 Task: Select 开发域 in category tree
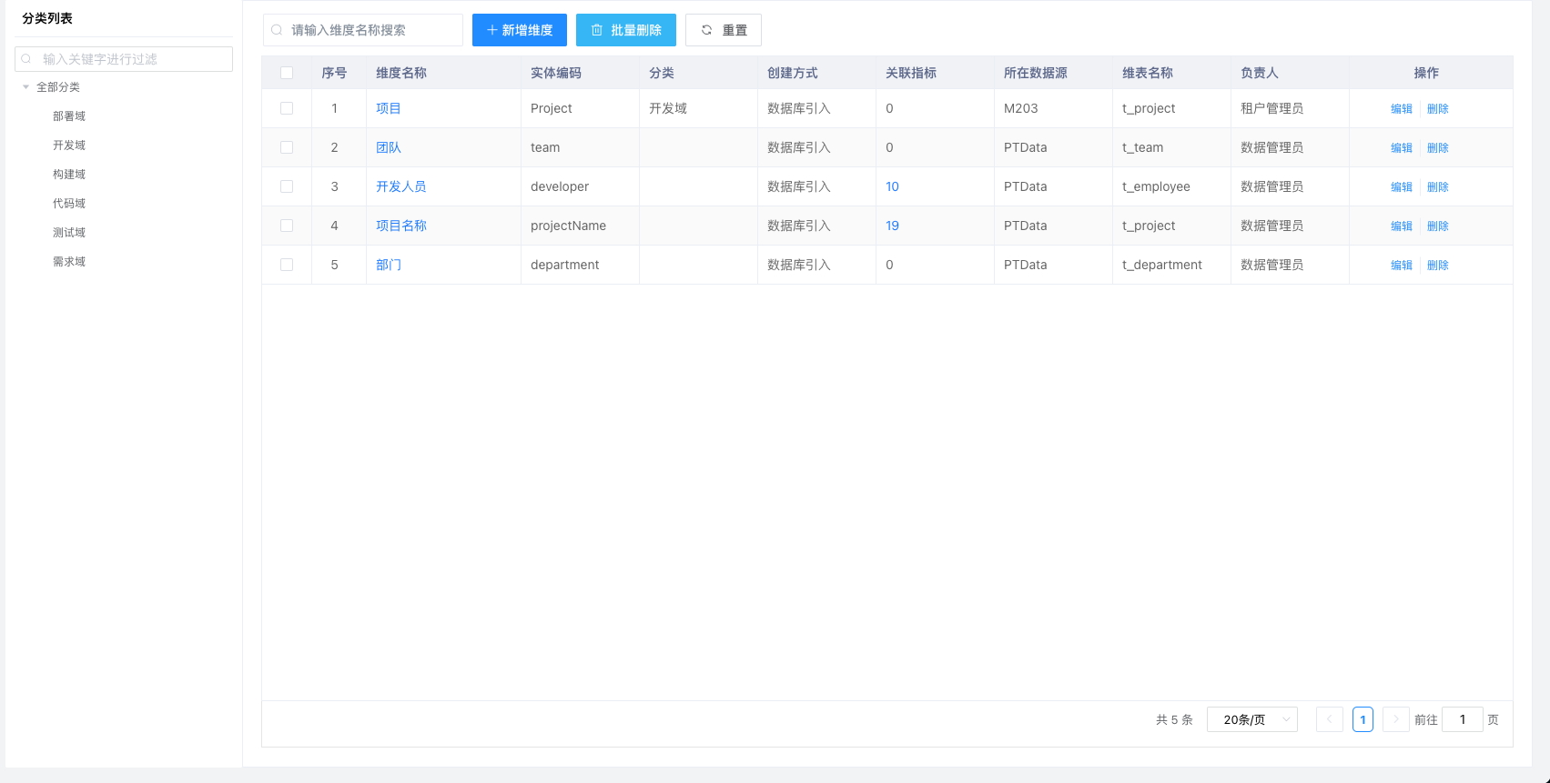point(69,146)
